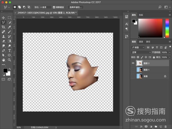Show layer 图层 1 visibility box

click(133, 70)
